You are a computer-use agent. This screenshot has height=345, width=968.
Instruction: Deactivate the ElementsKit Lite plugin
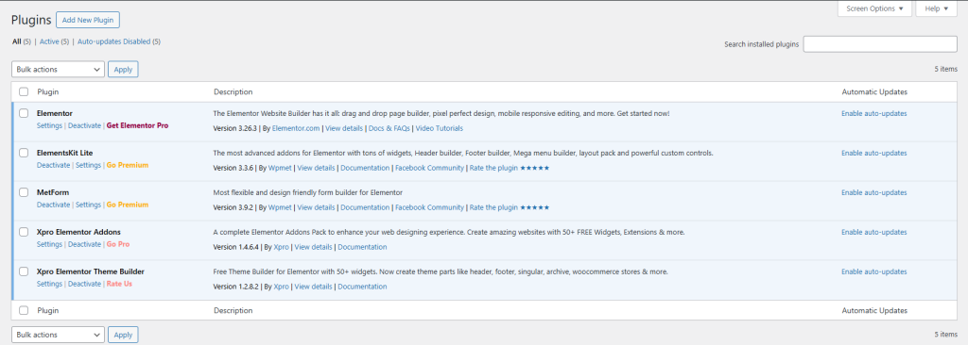(53, 165)
